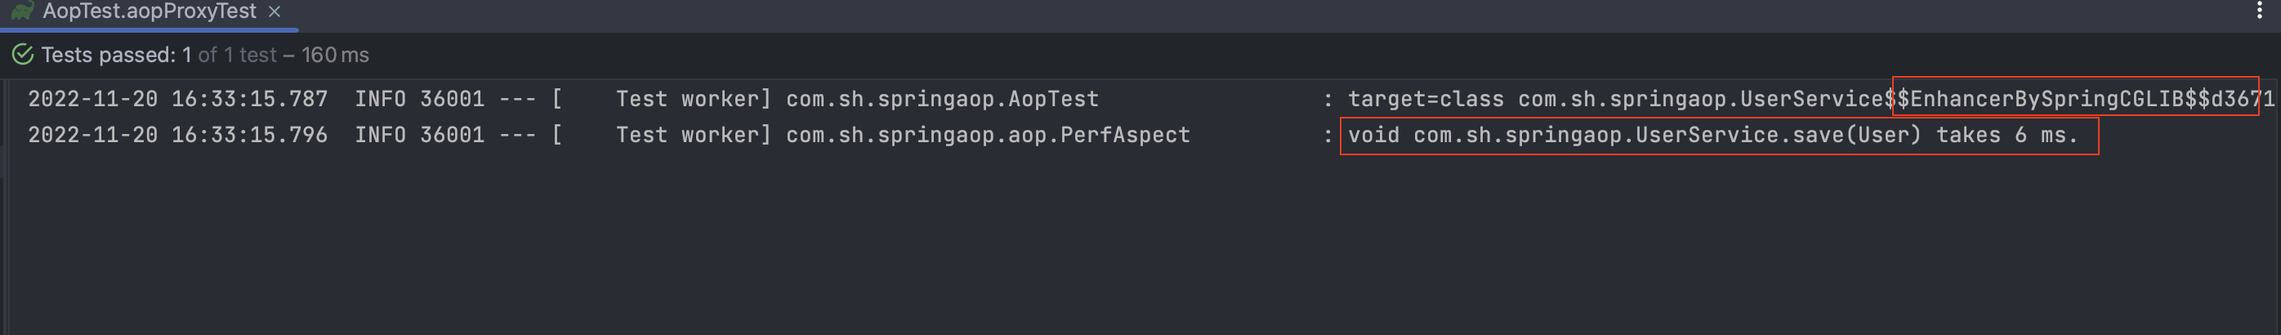Click "Test worker]" thread name in second line
Image resolution: width=2281 pixels, height=335 pixels.
(694, 135)
